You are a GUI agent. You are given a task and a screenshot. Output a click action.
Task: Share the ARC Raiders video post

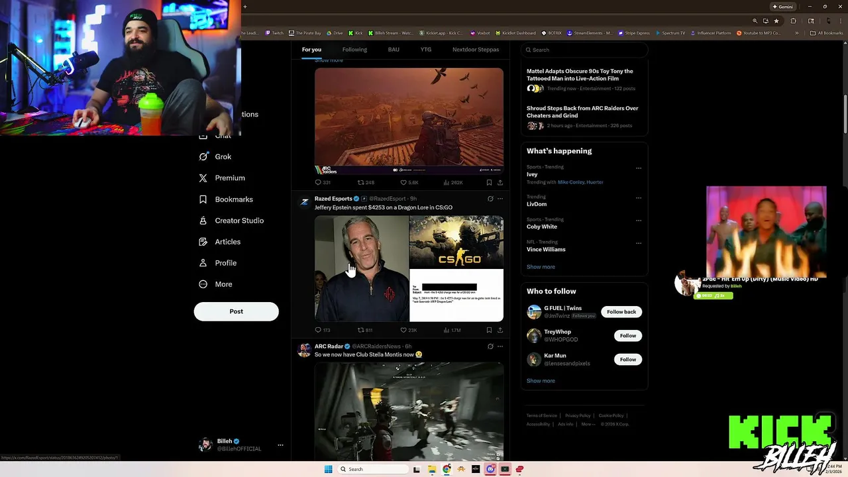[x=500, y=182]
